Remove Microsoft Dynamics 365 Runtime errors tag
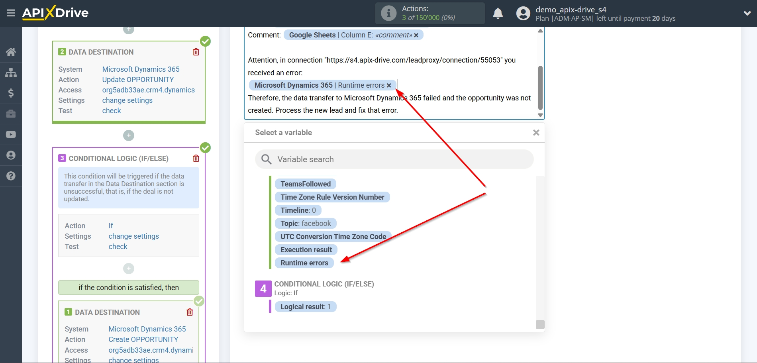The width and height of the screenshot is (757, 363). (389, 85)
